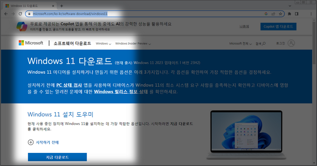
Task: Bookmark this page with the star
Action: (x=280, y=14)
